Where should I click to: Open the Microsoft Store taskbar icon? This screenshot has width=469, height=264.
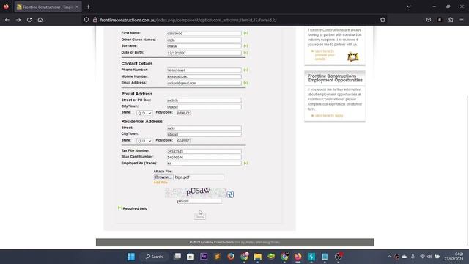point(191,257)
